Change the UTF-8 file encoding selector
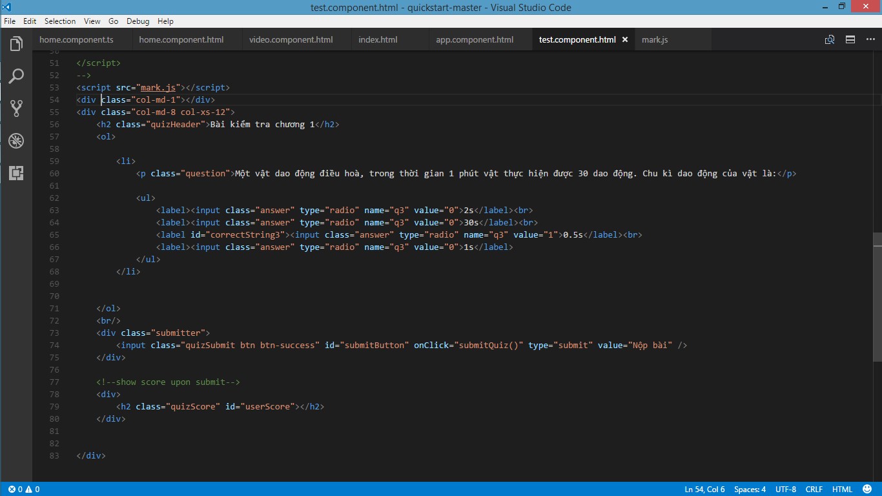Screen dimensions: 882x496 pos(785,490)
